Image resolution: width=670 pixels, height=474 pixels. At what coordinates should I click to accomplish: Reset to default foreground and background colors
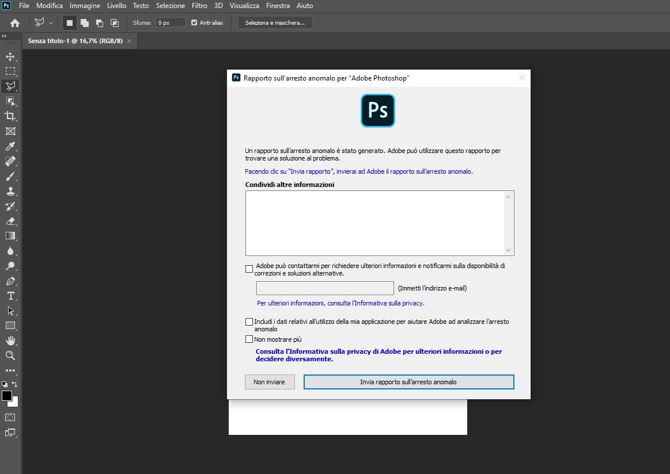(x=4, y=384)
